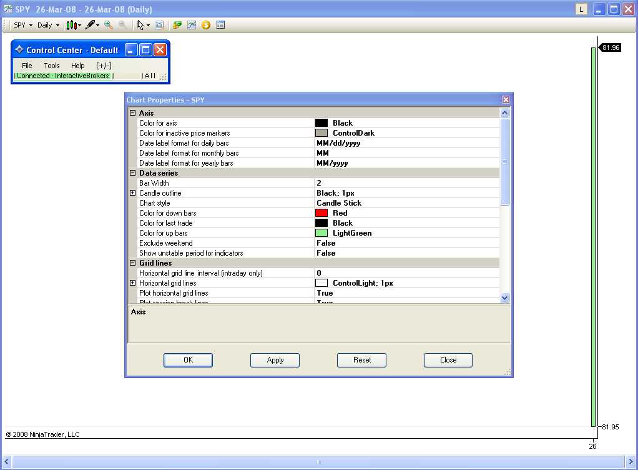
Task: Click the Color for axis label
Action: pos(158,122)
